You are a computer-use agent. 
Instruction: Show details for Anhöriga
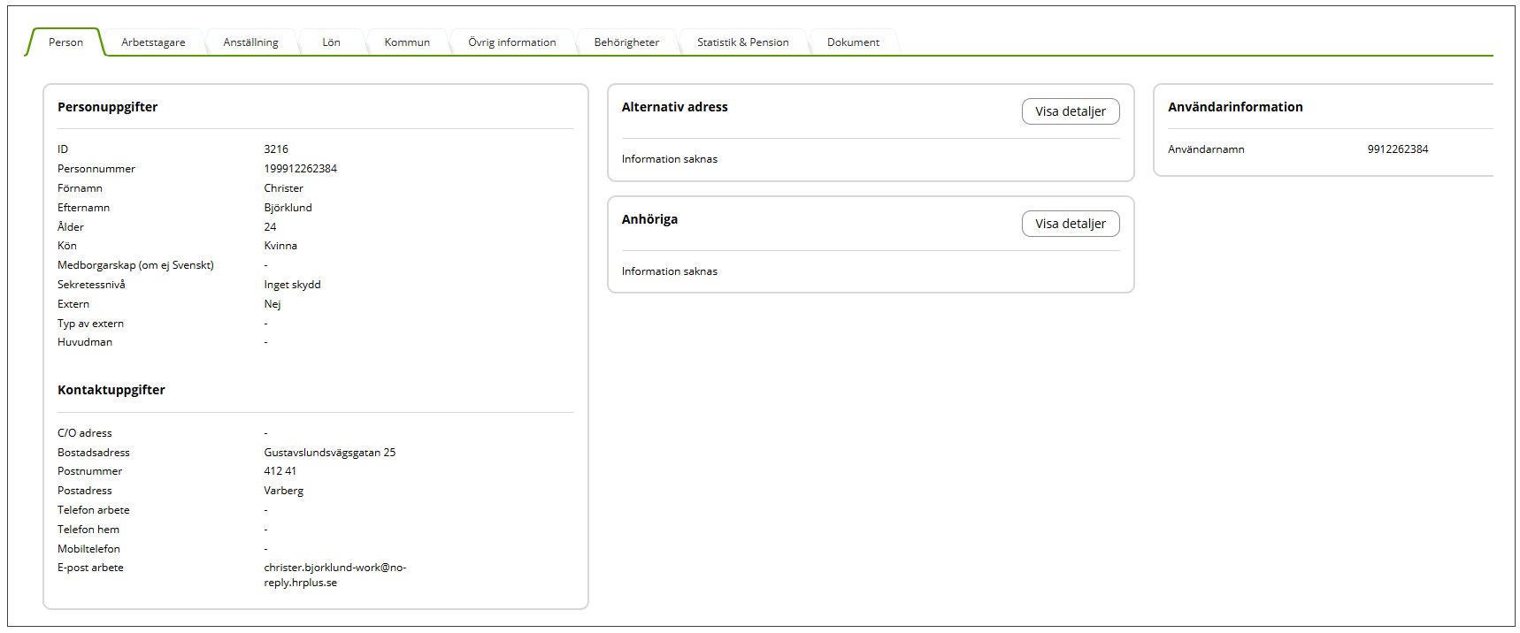tap(1070, 224)
